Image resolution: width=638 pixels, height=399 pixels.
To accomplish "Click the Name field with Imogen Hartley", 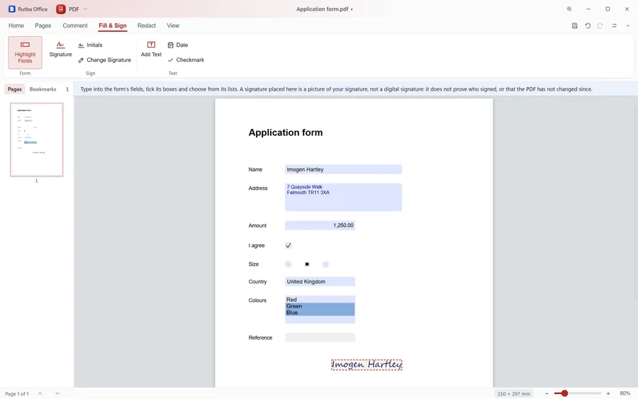I will coord(343,169).
